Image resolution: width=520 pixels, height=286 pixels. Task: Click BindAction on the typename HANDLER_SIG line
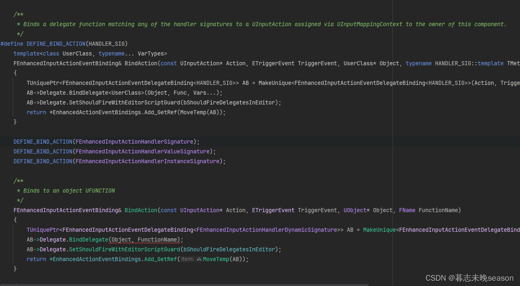point(141,63)
